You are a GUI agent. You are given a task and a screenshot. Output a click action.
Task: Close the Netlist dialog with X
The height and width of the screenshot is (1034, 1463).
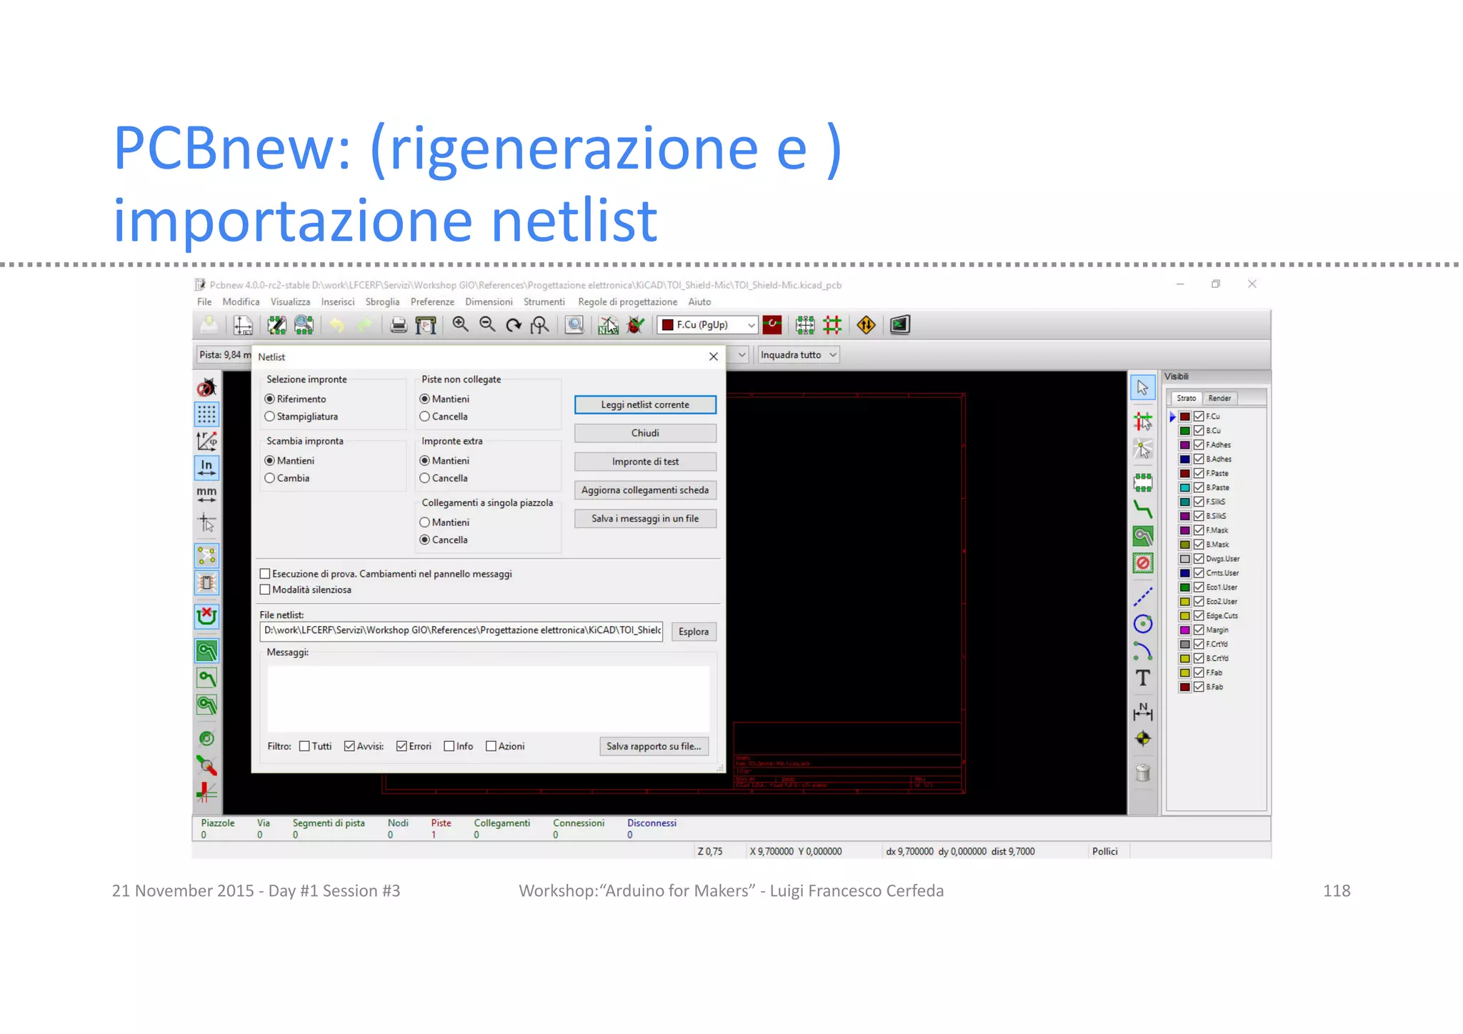[x=713, y=357]
